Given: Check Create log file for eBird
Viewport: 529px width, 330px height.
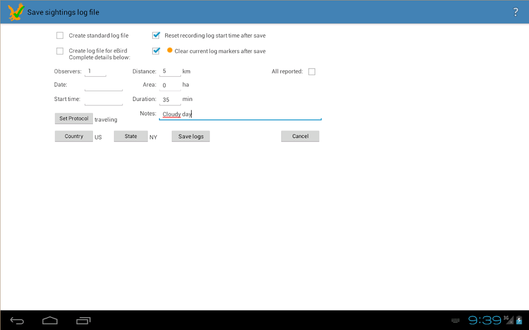Looking at the screenshot, I should pos(60,51).
